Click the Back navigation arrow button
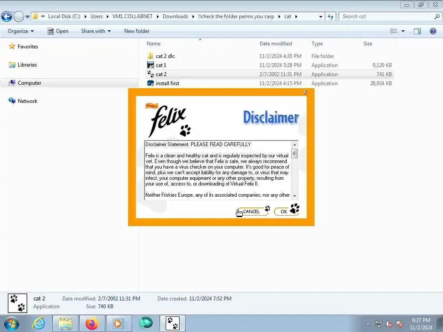The image size is (443, 332). pyautogui.click(x=7, y=17)
